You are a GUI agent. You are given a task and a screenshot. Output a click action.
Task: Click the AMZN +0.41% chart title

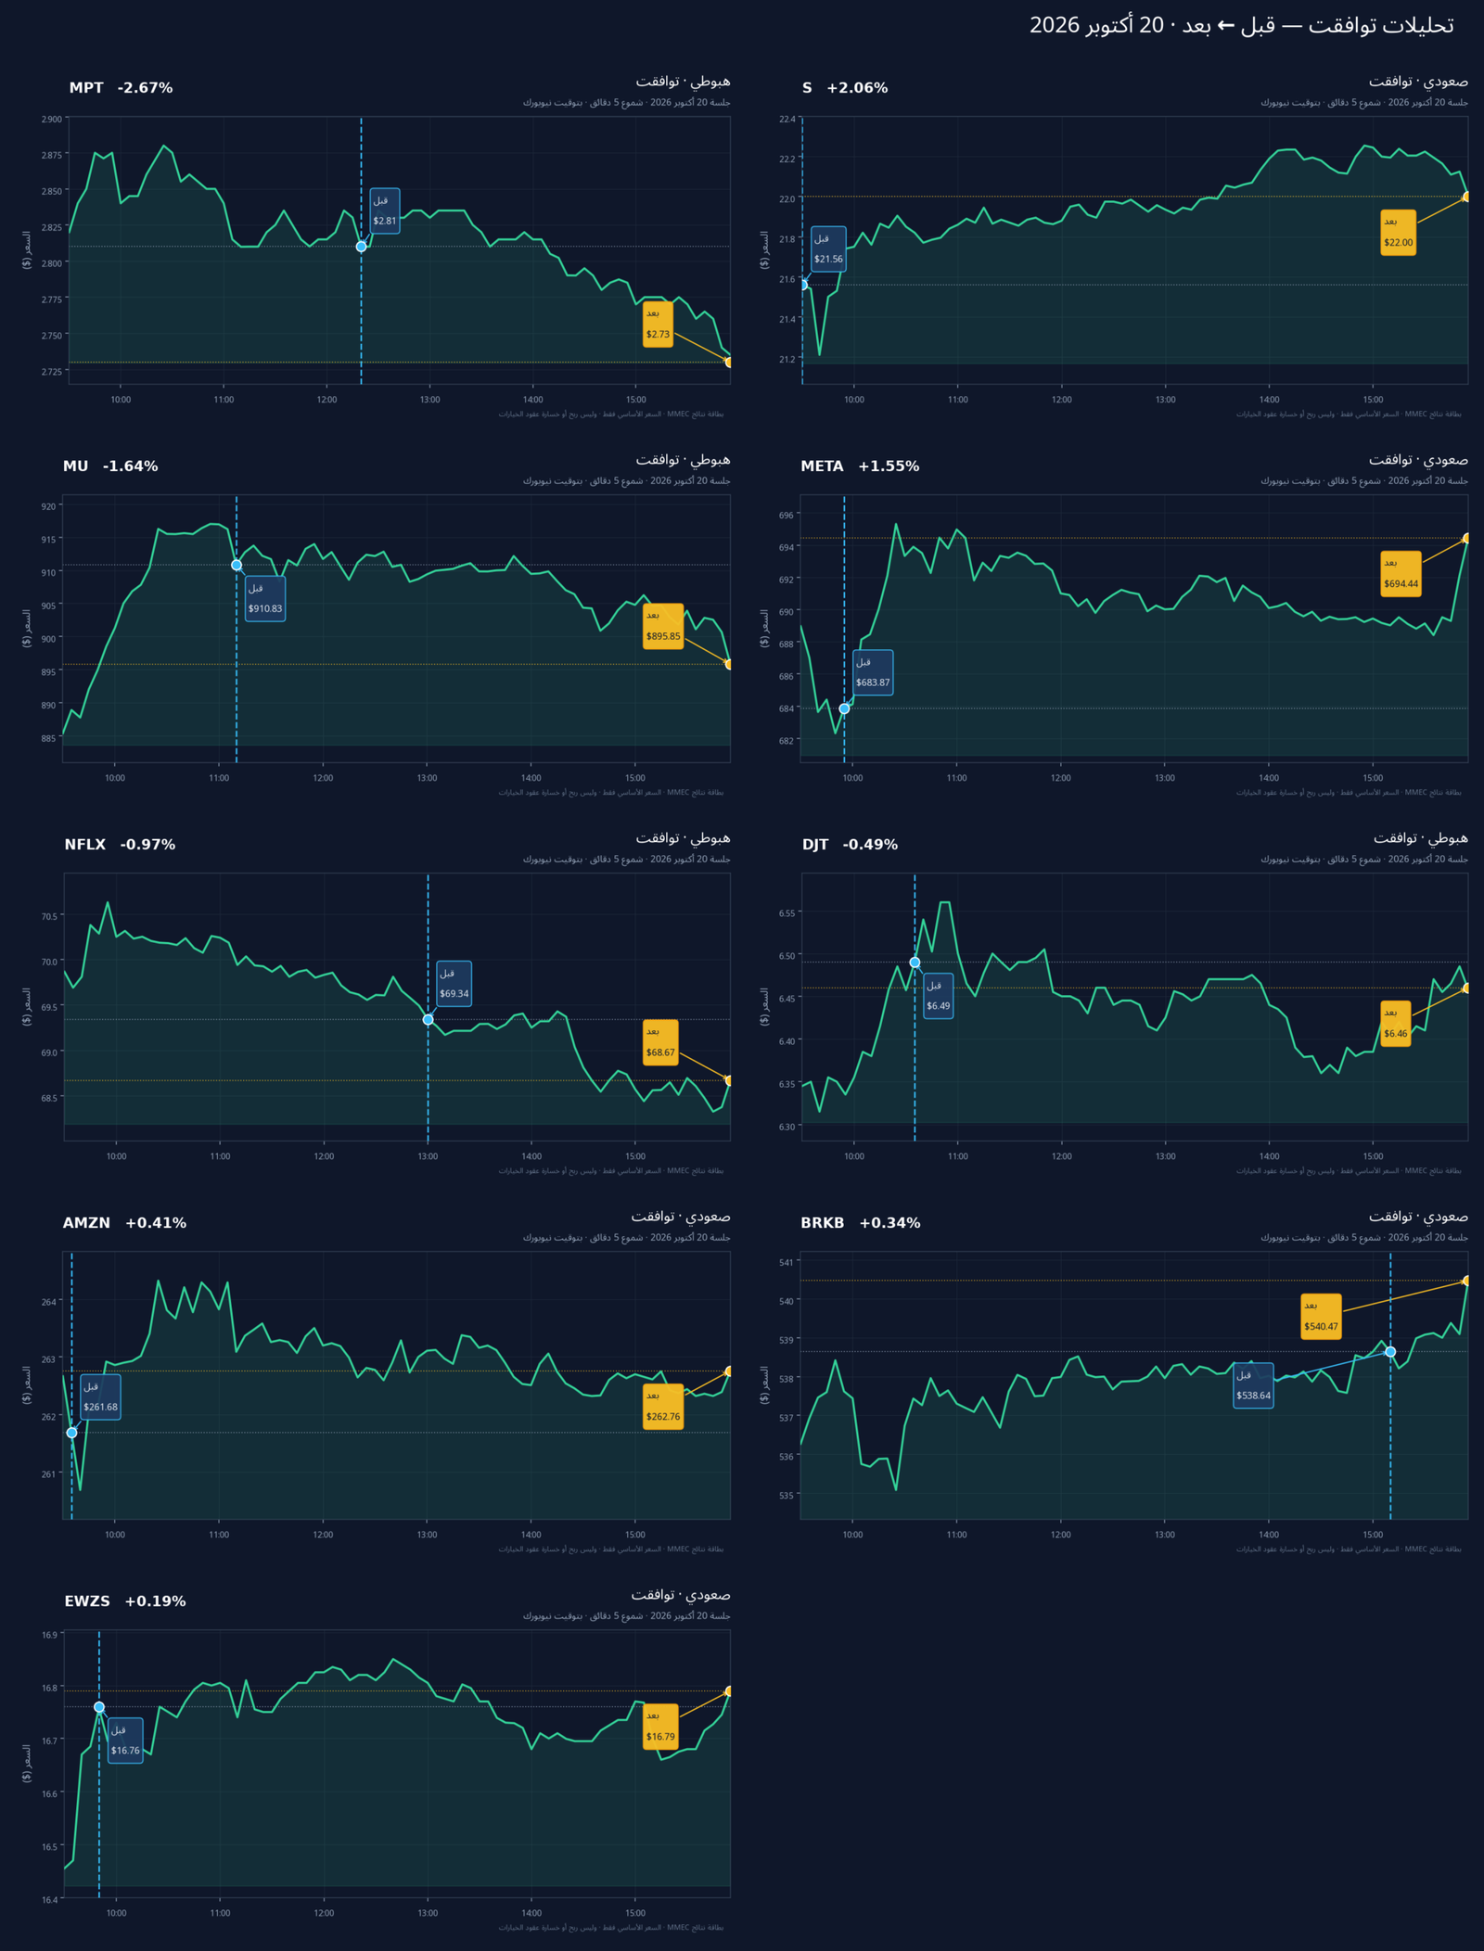124,1223
